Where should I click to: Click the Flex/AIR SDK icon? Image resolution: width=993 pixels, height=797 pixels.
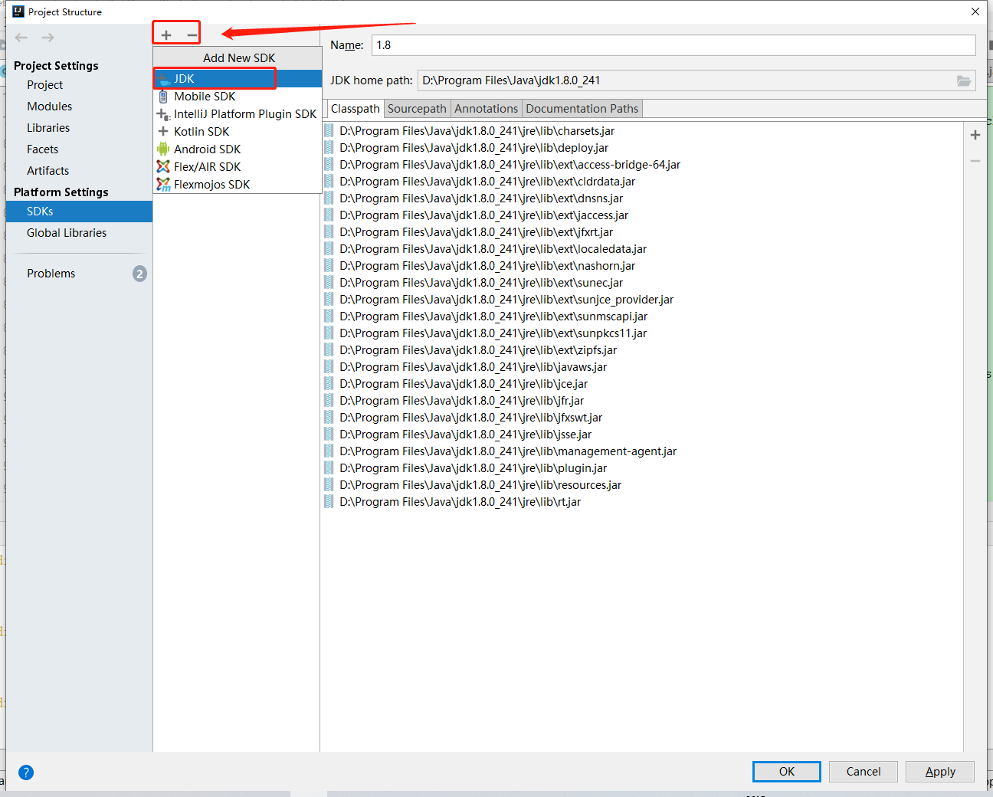coord(163,167)
